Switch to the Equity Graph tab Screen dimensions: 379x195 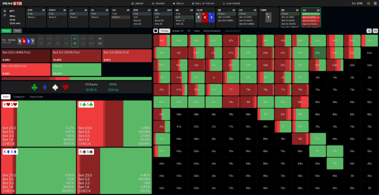tap(36, 96)
